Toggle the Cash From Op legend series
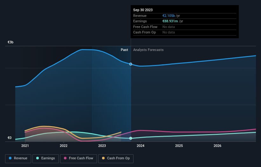261x167 pixels. coord(116,158)
